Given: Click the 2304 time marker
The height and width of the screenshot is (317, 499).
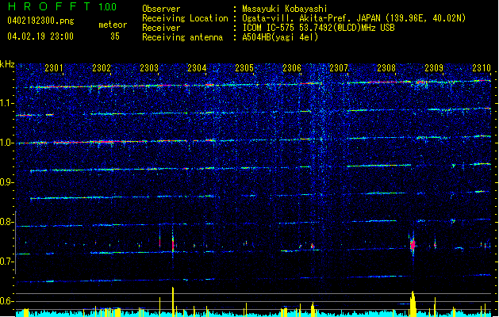Looking at the screenshot, I should point(197,68).
